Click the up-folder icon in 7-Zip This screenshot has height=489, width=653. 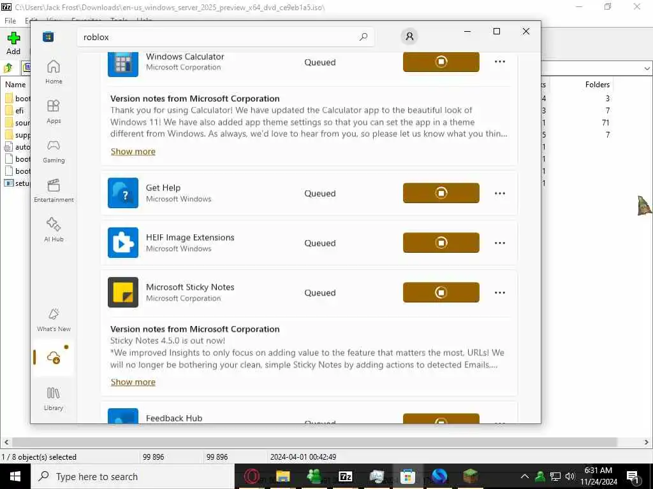[8, 67]
